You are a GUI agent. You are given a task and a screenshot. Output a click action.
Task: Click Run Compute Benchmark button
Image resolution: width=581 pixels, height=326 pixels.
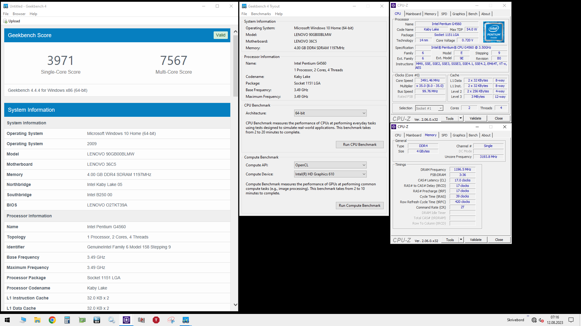pyautogui.click(x=360, y=206)
